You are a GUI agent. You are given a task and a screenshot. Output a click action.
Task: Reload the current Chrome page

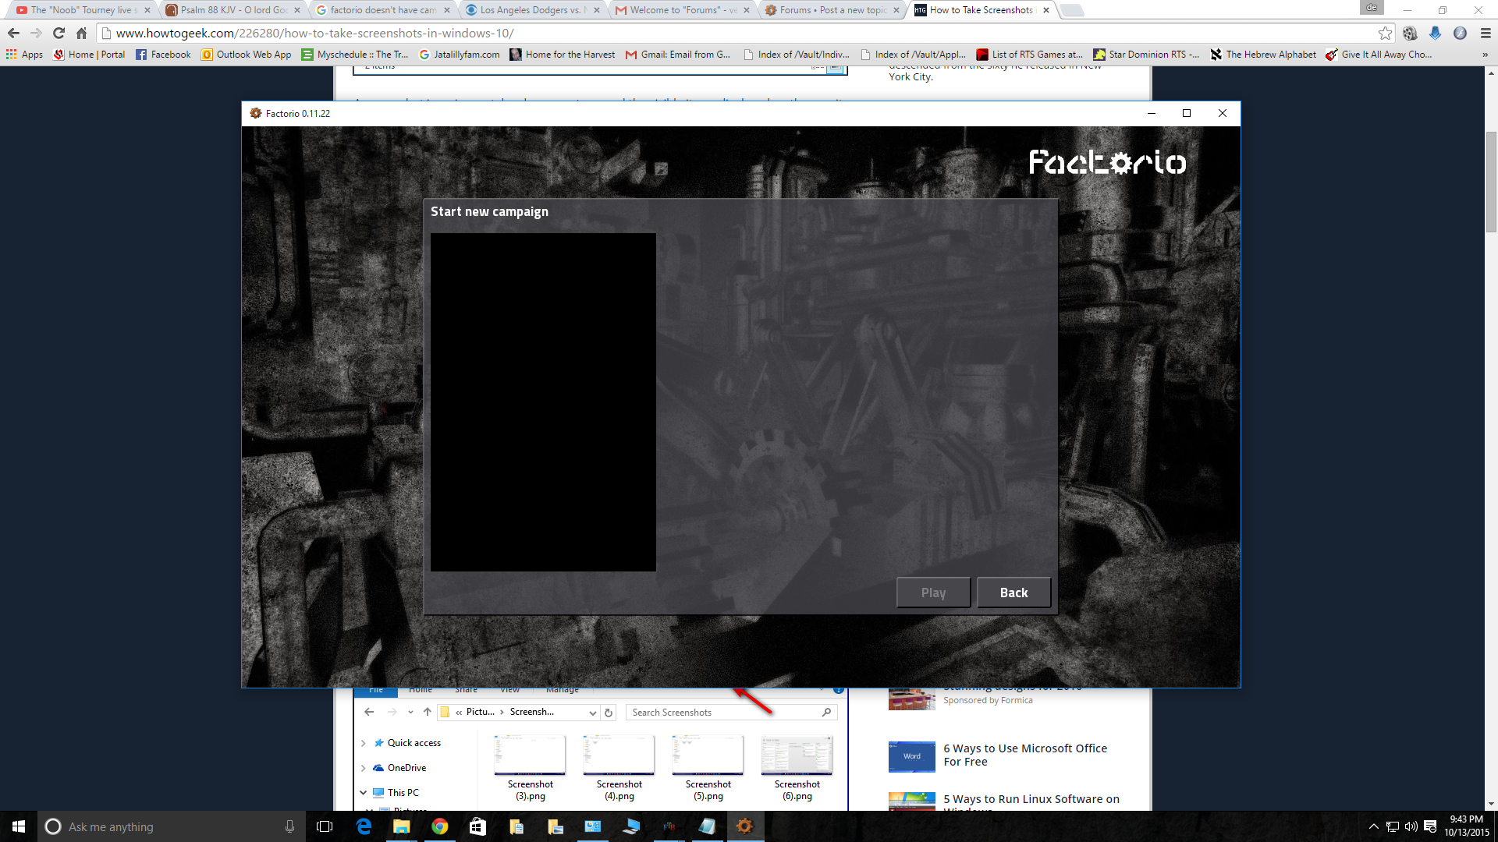tap(59, 33)
